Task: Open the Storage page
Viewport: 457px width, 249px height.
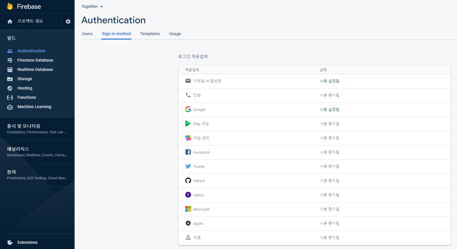Action: [x=25, y=79]
